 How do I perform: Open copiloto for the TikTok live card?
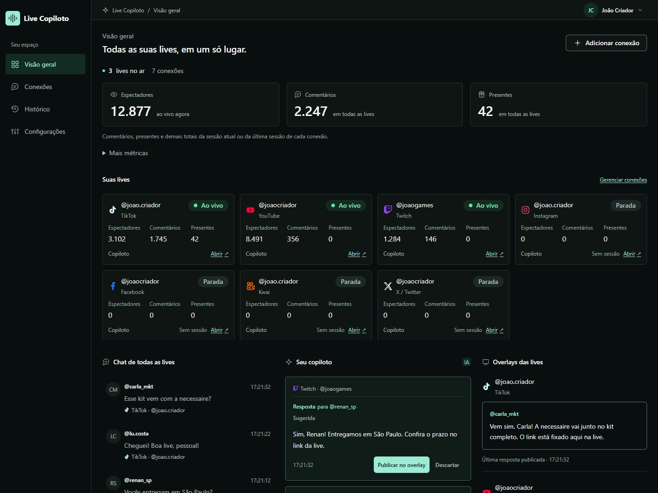coord(219,254)
